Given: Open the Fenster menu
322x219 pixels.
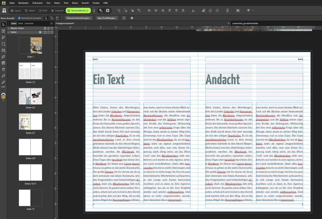Looking at the screenshot, I should point(96,3).
